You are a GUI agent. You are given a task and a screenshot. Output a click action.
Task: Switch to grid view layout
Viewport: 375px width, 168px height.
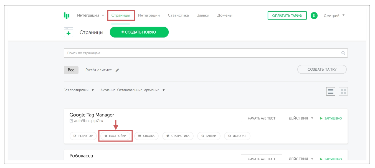click(x=343, y=92)
